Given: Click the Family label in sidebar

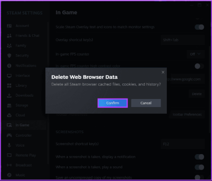Looking at the screenshot, I should [x=21, y=46].
